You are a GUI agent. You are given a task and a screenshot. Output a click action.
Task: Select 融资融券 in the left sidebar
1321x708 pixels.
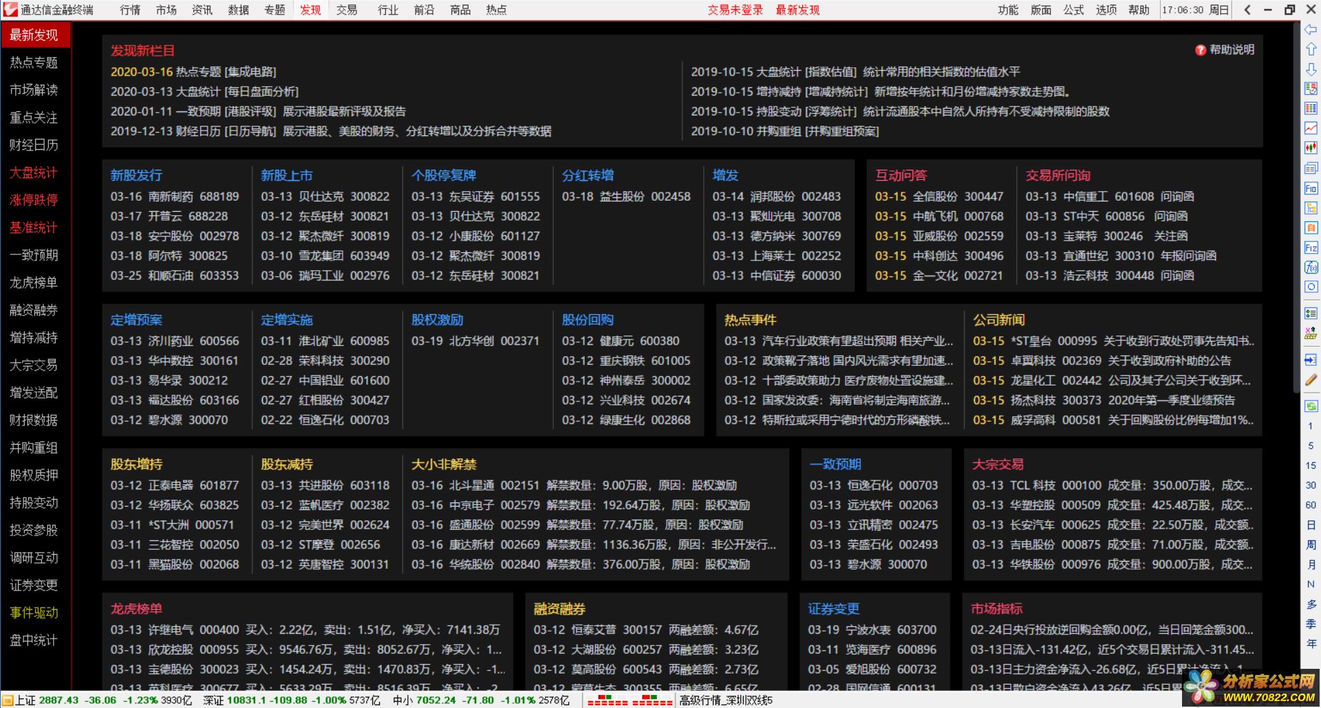click(x=34, y=310)
